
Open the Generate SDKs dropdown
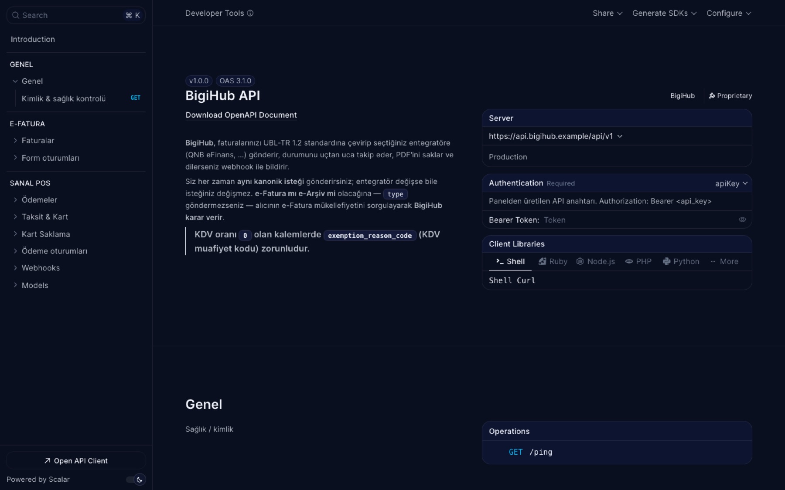pos(665,13)
